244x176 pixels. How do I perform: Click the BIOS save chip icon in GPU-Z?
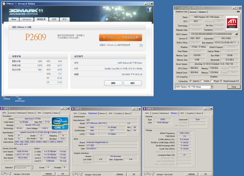click(x=237, y=34)
